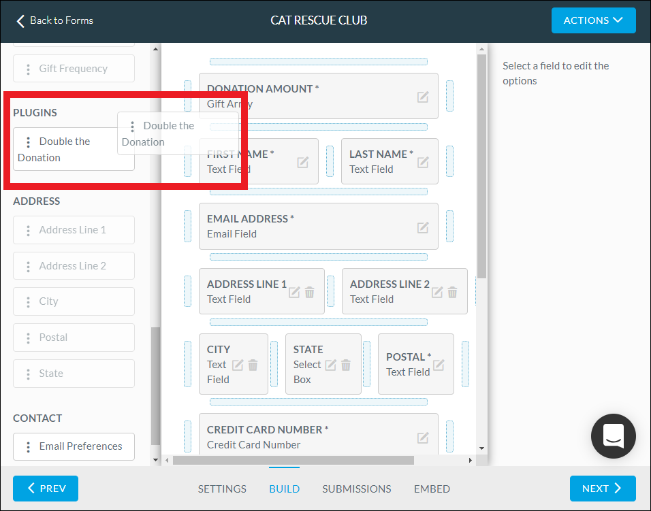The width and height of the screenshot is (651, 511).
Task: Edit the Email Address field
Action: coord(423,227)
